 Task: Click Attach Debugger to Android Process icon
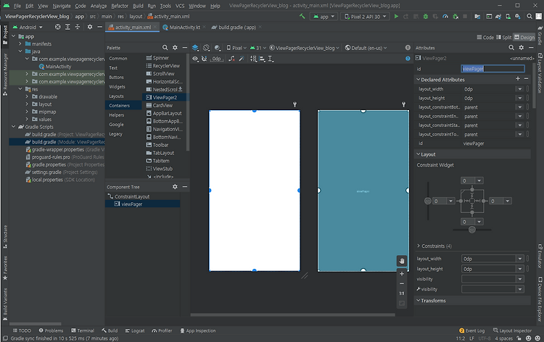pos(456,16)
